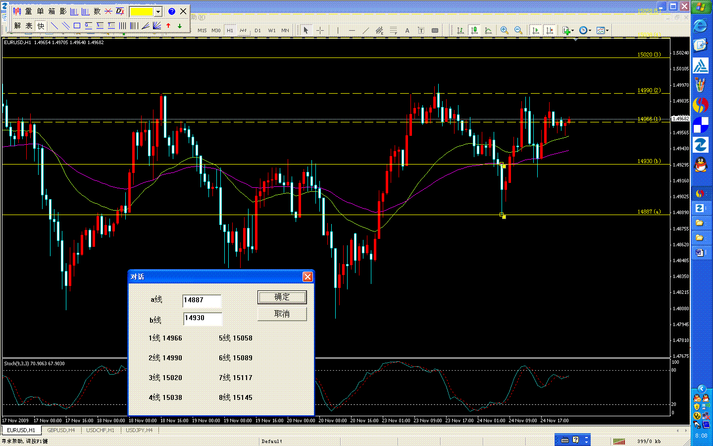
Task: Zoom in on the chart
Action: point(505,31)
